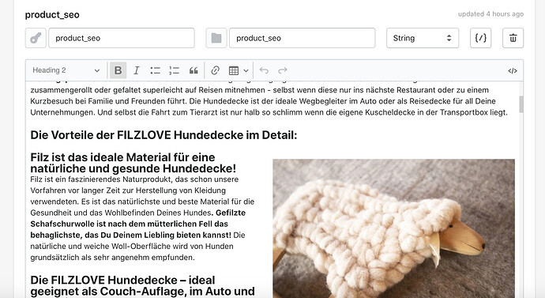This screenshot has height=298, width=545.
Task: Focus the product_seo key input field
Action: click(122, 38)
